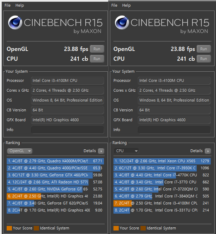216x234 pixels.
Task: Select Core i7-3840QM ranking row 505
Action: pos(162,196)
